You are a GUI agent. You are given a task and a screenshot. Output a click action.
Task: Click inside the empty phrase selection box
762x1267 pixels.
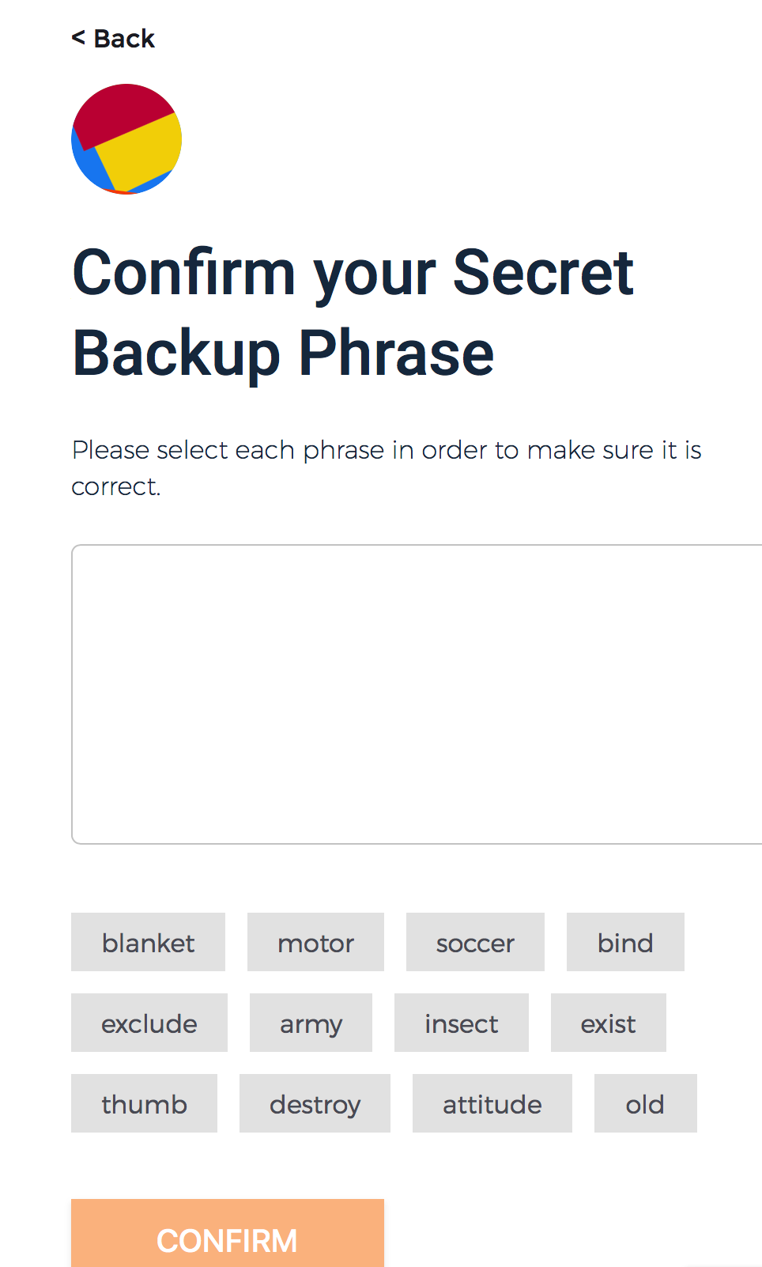[x=417, y=694]
